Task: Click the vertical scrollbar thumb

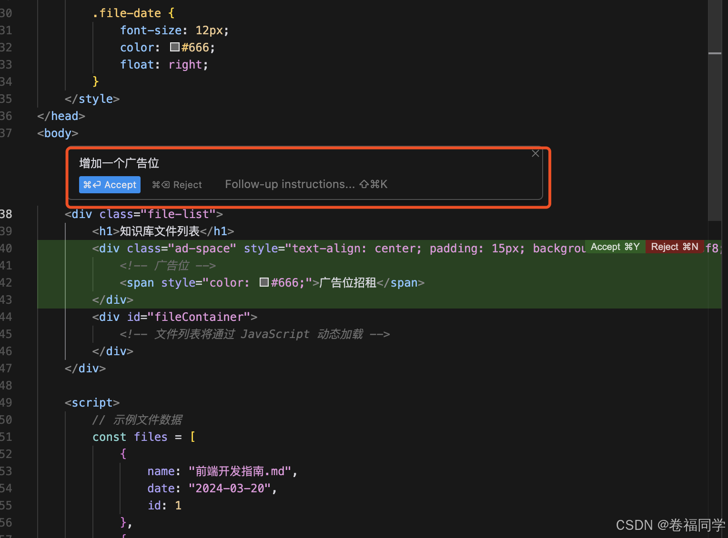Action: pos(715,110)
